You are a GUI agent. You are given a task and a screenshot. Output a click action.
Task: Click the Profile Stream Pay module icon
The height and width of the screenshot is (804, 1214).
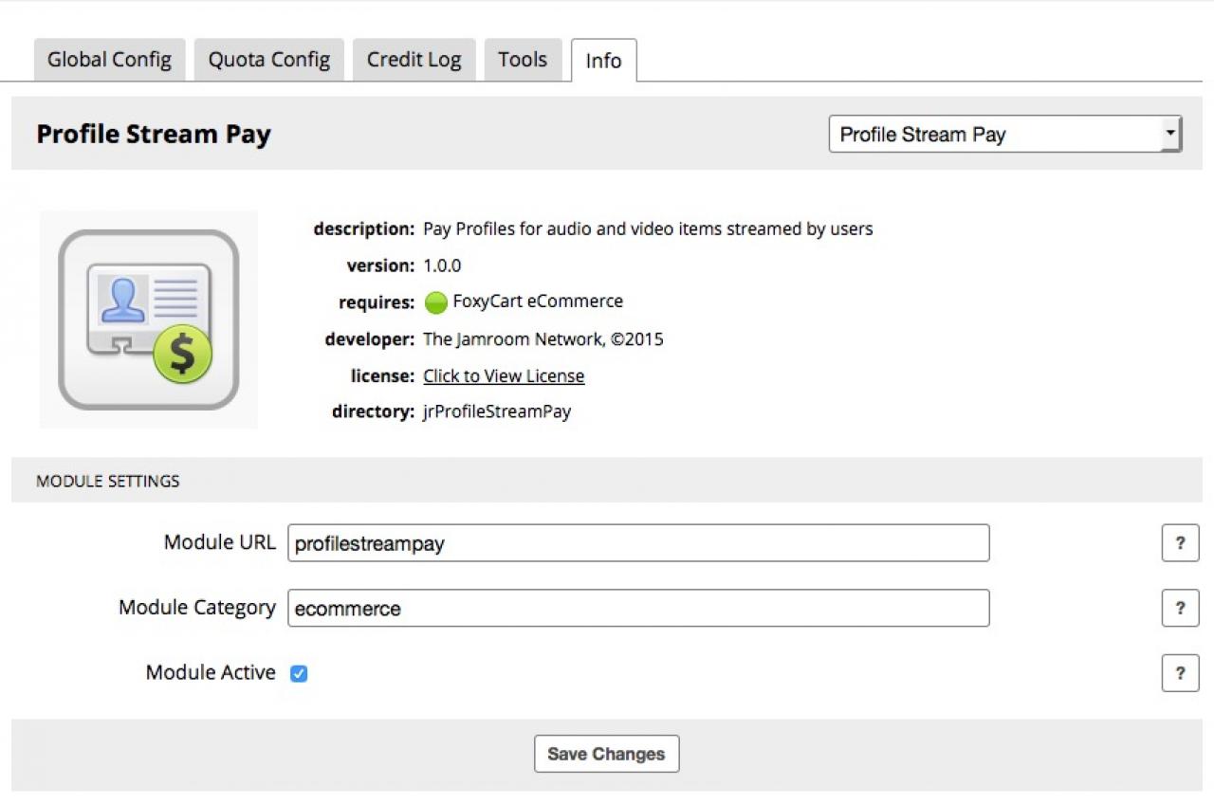coord(149,320)
